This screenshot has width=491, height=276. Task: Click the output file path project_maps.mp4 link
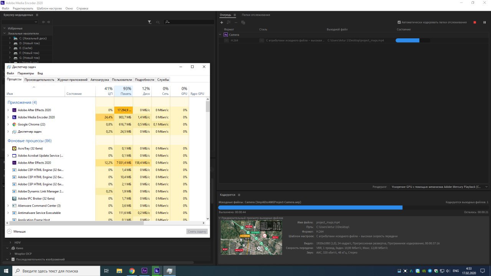click(x=356, y=40)
